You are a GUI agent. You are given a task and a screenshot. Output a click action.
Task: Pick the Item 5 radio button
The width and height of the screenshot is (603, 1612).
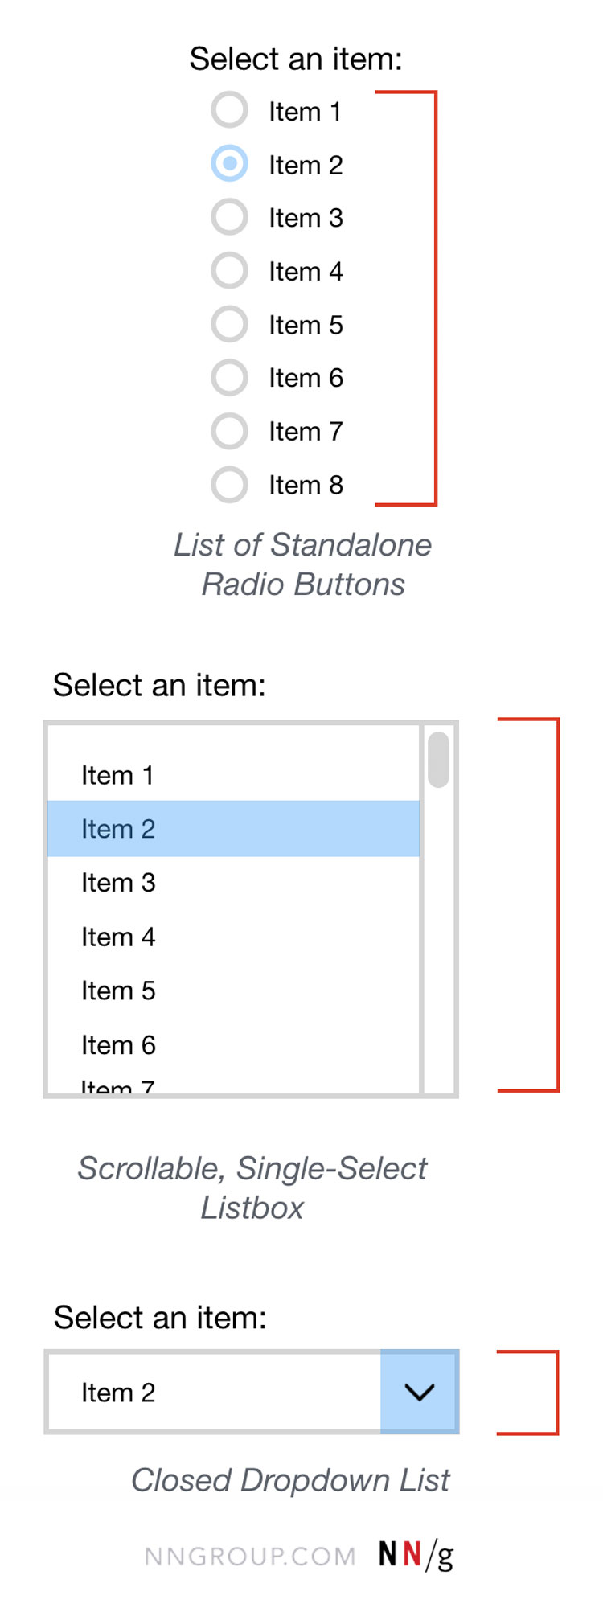tap(229, 324)
